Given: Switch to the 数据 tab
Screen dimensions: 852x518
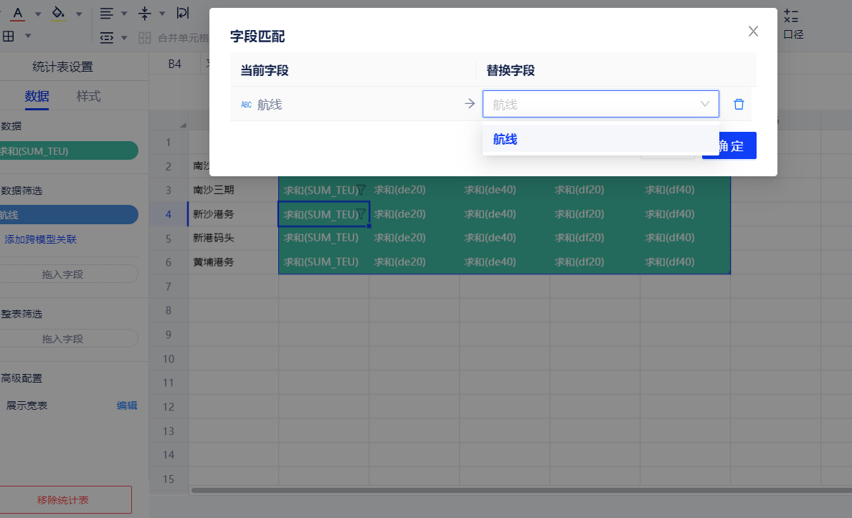Looking at the screenshot, I should point(37,96).
